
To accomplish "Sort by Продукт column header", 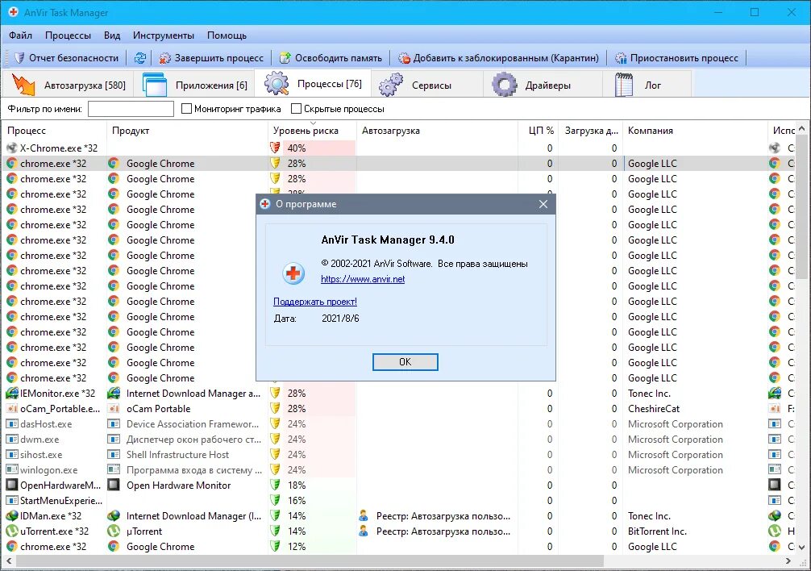I will [x=187, y=131].
